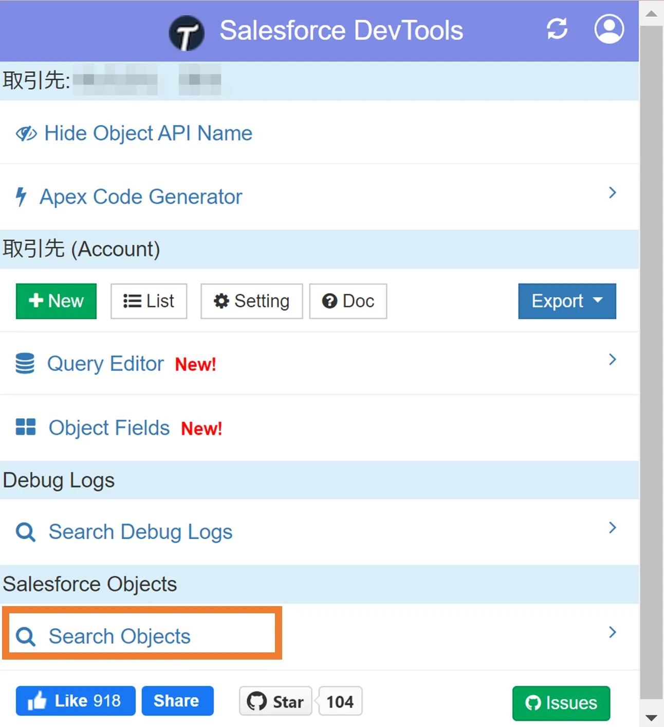Click the Object Fields grid icon
664x727 pixels.
(25, 427)
